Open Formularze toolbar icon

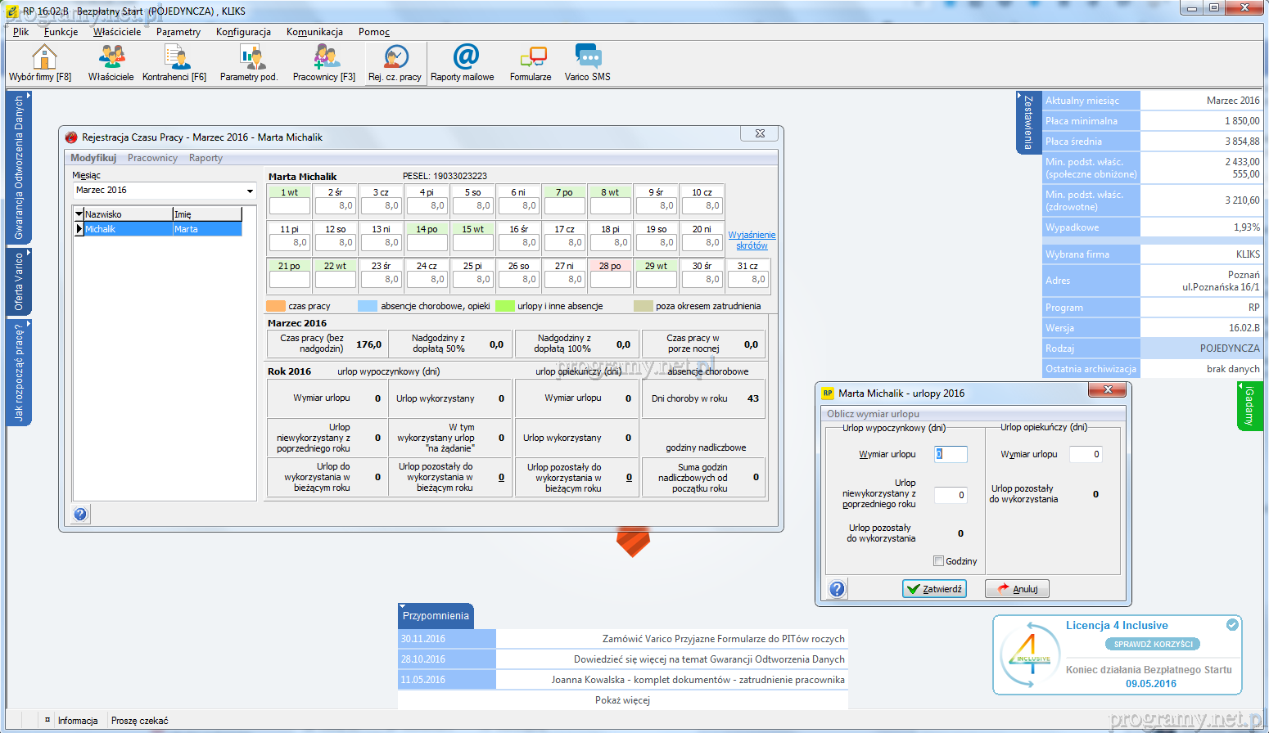[x=531, y=57]
